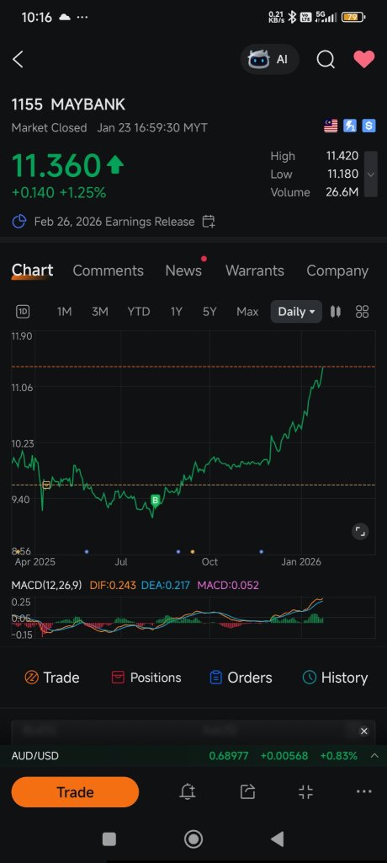Expand the AUD/USD ticker bar chevron
The width and height of the screenshot is (387, 863).
coord(374,756)
